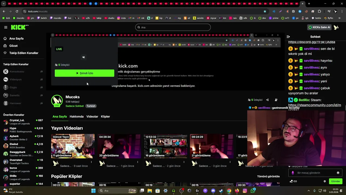Open options menu of 9 saat önce video
The image size is (346, 195).
[91, 162]
